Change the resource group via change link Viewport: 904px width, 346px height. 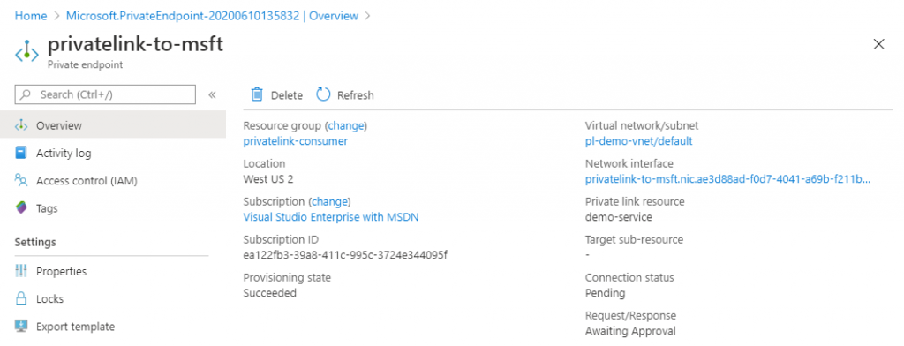click(346, 125)
